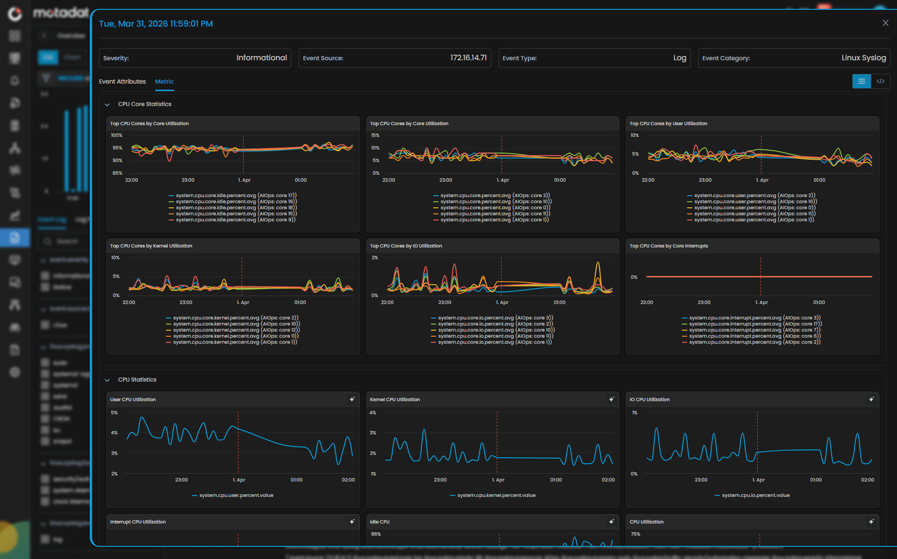The image size is (897, 559).
Task: Click the sparkle icon on the Idle CPU panel
Action: tap(611, 522)
